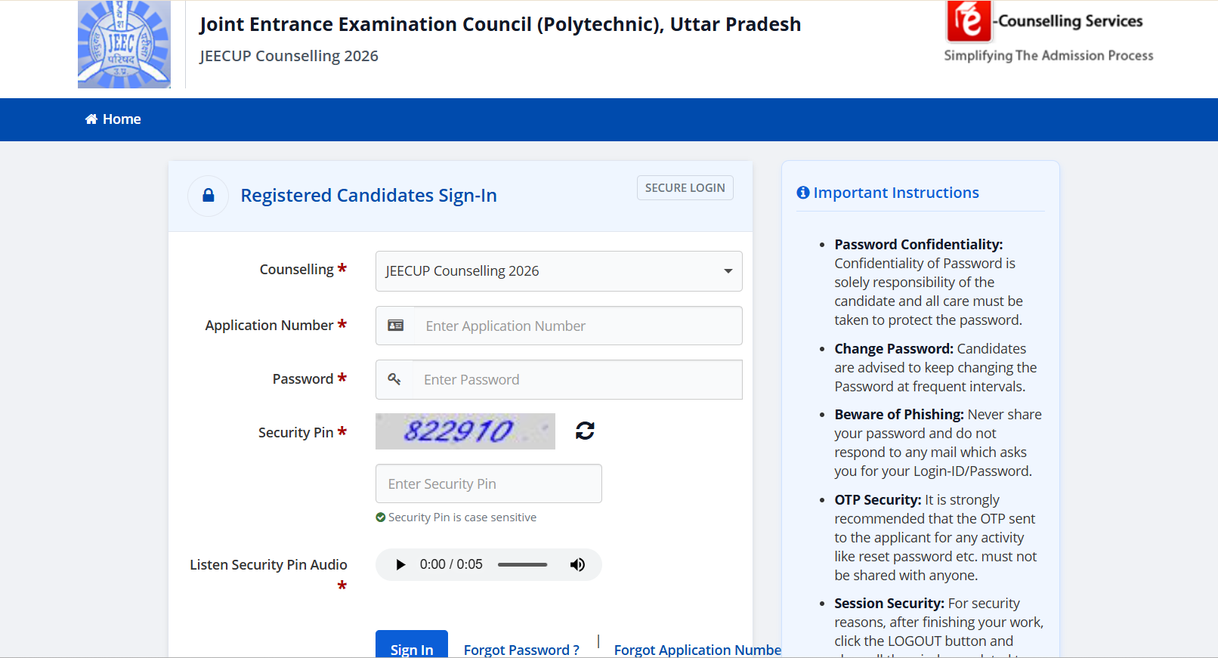Mute the security pin audio
Image resolution: width=1218 pixels, height=658 pixels.
(577, 564)
